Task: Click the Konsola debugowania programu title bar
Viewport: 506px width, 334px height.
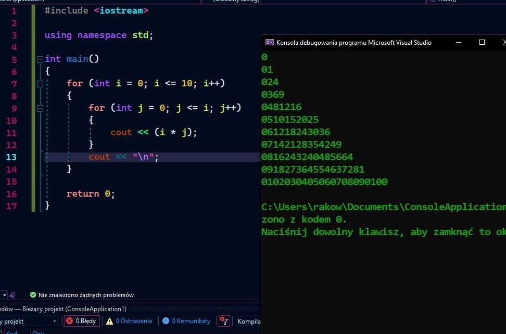Action: (x=353, y=43)
